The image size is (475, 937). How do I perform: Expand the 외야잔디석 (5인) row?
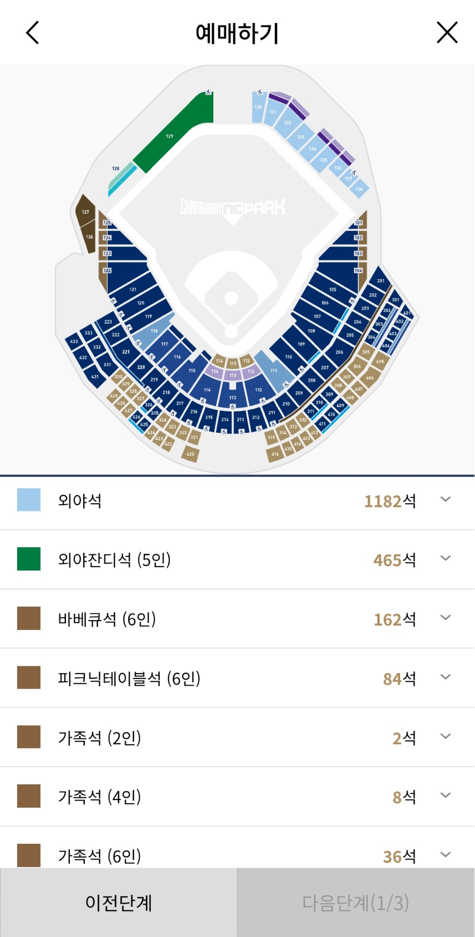(445, 558)
